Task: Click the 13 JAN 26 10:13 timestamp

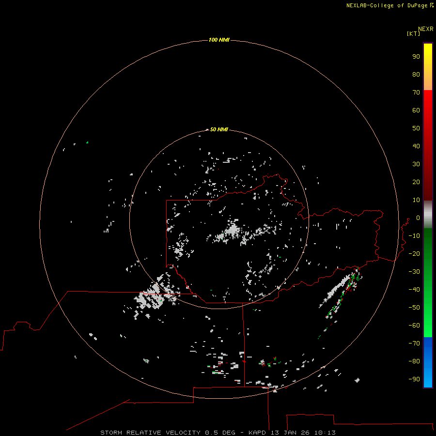Action: point(303,433)
